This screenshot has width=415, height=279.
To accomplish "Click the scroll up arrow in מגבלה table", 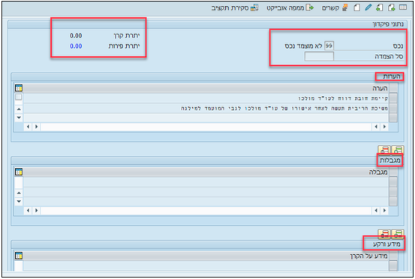I will click(19, 193).
